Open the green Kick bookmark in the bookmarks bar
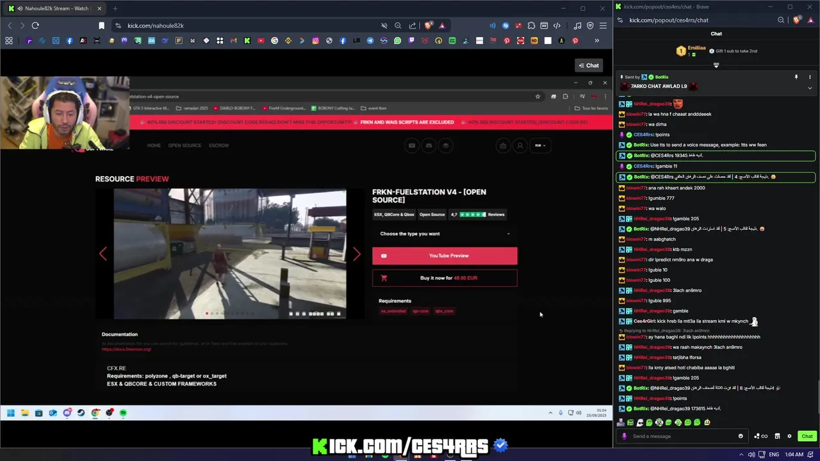 pyautogui.click(x=247, y=41)
